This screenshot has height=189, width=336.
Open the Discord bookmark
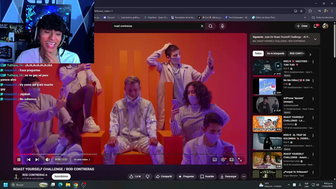point(109,18)
